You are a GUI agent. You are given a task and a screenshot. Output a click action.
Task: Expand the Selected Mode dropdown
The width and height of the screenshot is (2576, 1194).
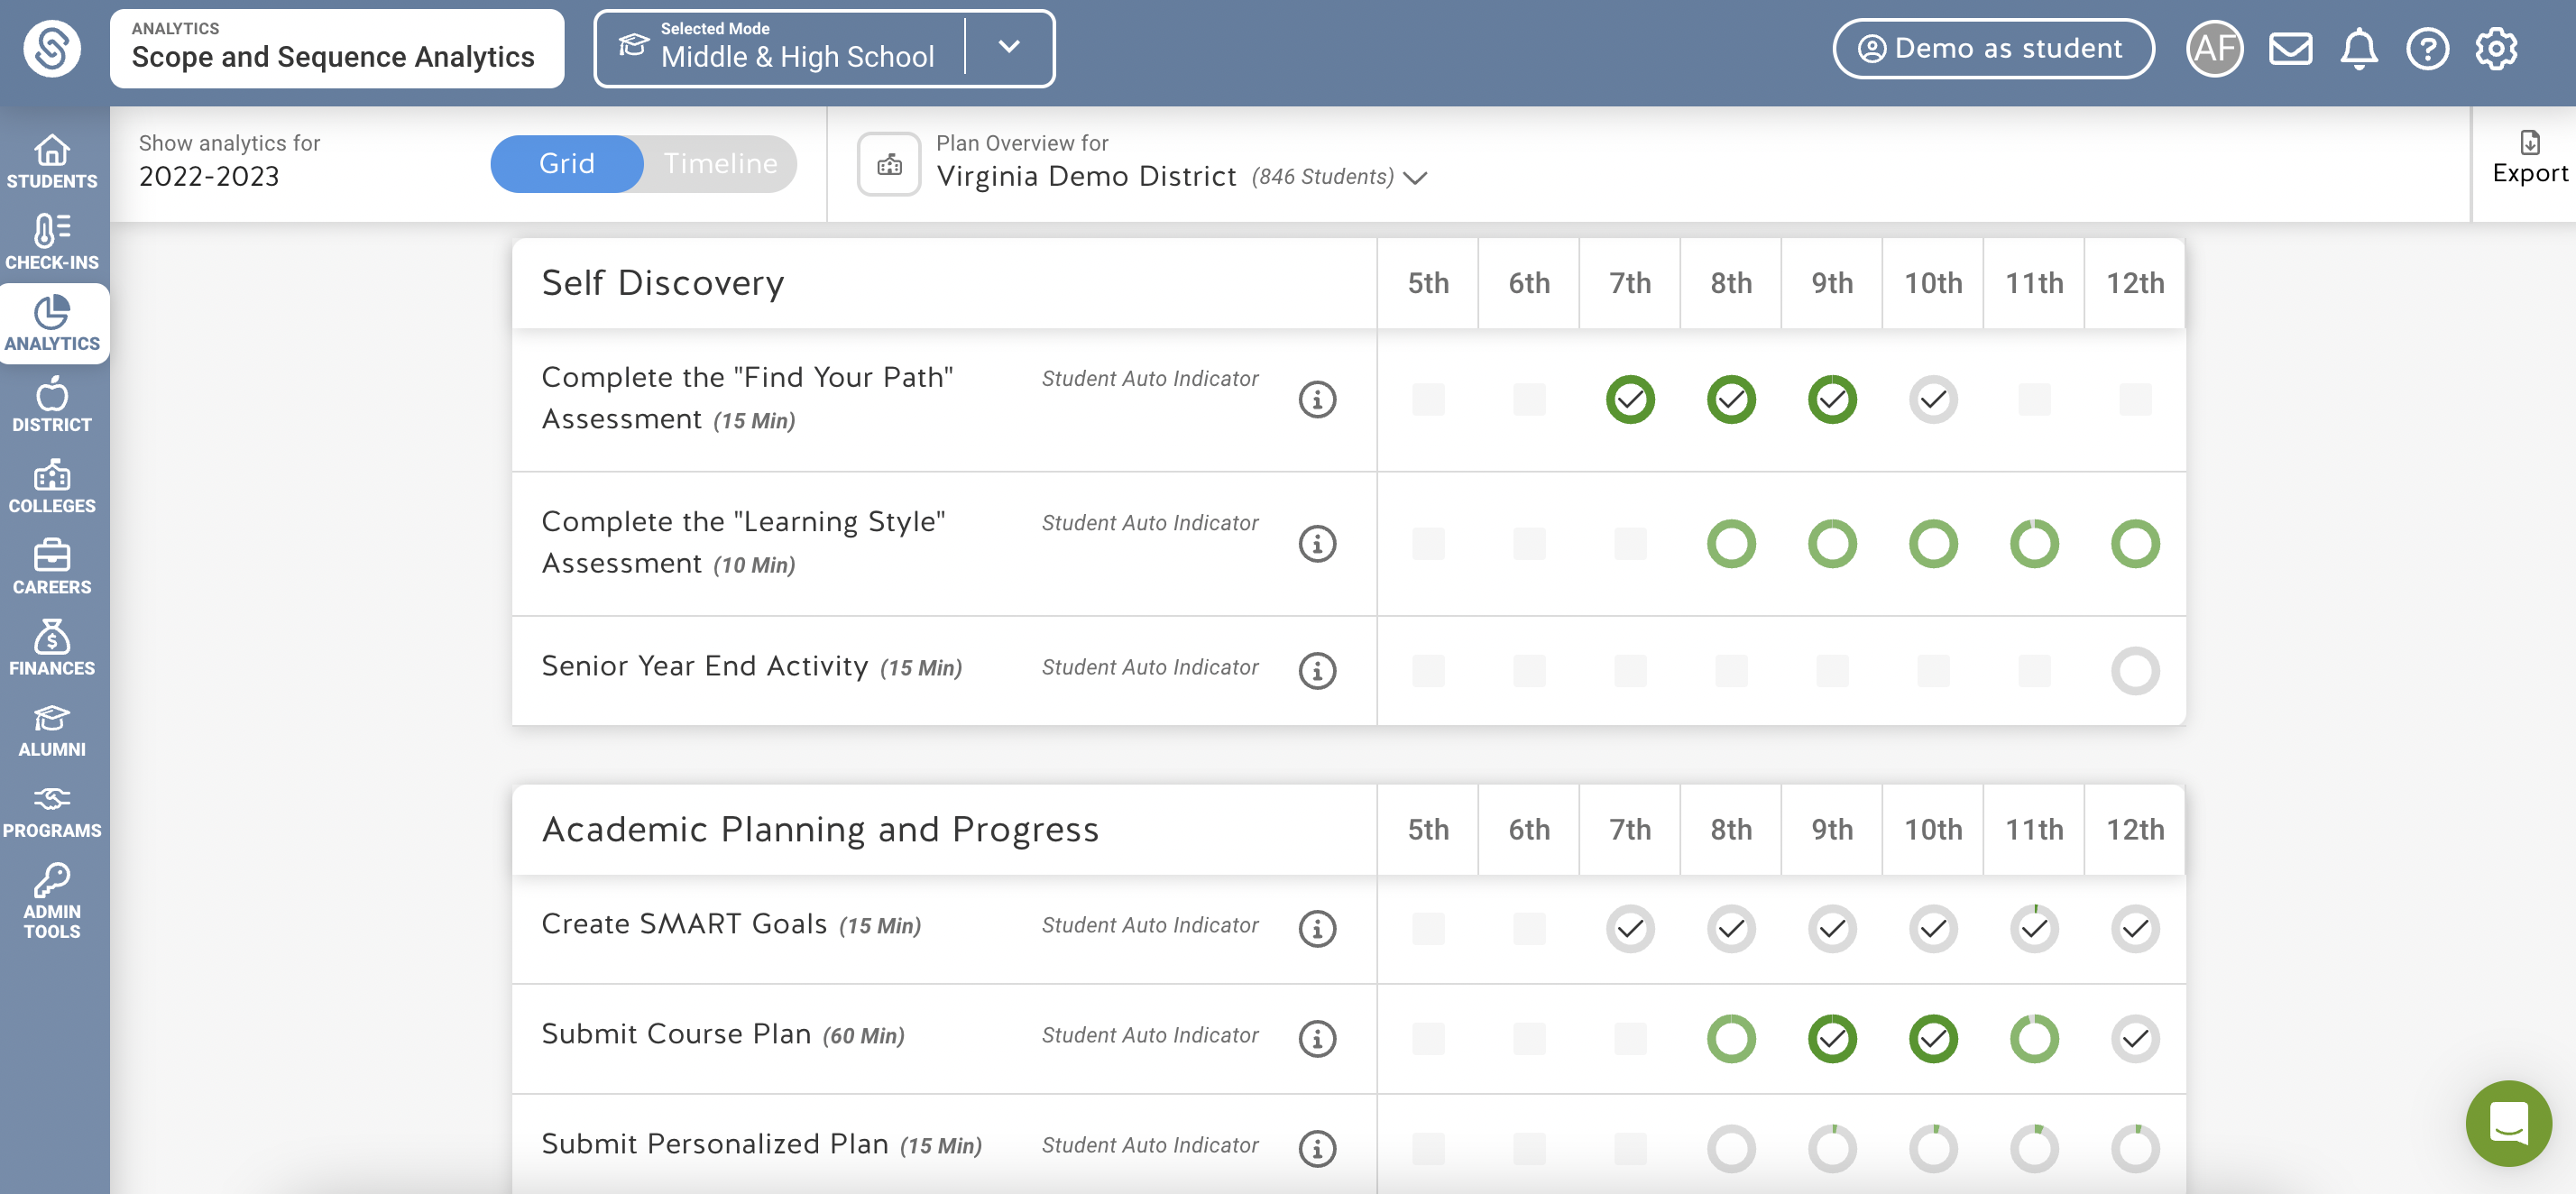click(1009, 47)
